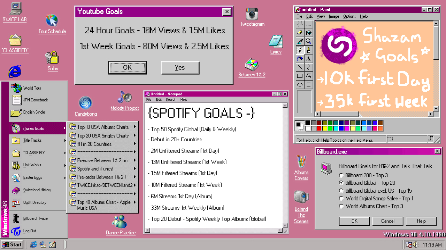Activate the Magnifier tool in Paint
Image resolution: width=446 pixels, height=250 pixels.
coord(308,41)
